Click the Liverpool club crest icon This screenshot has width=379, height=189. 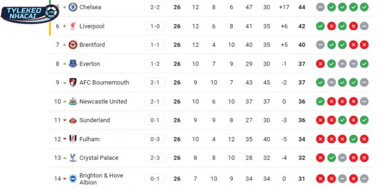73,26
